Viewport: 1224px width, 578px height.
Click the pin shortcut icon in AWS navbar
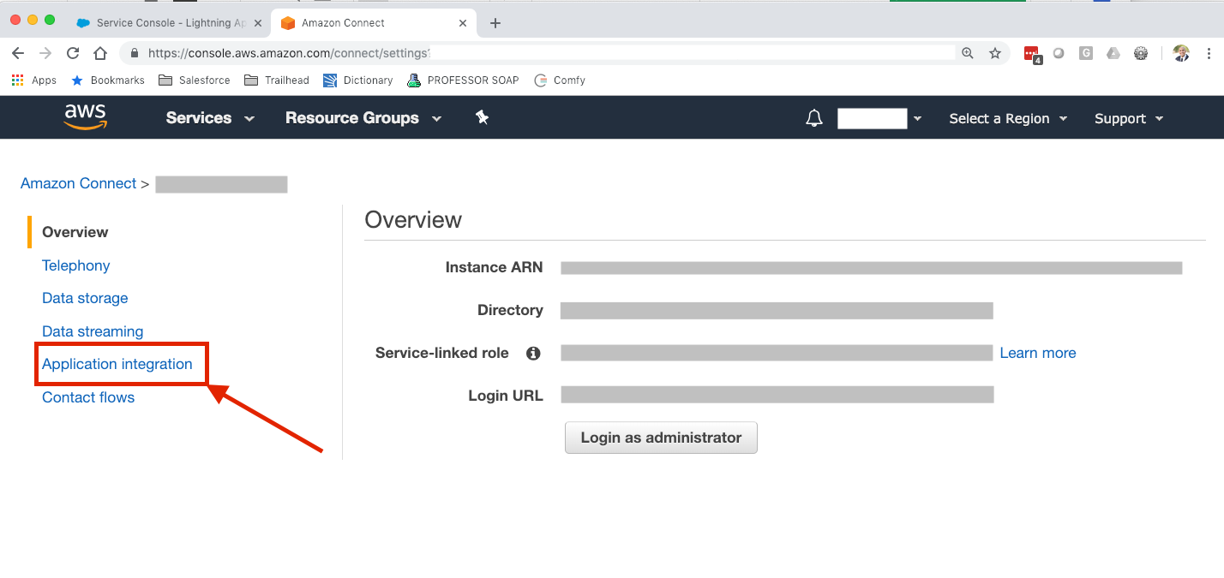(x=482, y=117)
